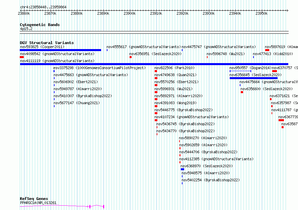Select nsv822506 (Park2010) variant label
The height and width of the screenshot is (210, 298).
point(174,68)
